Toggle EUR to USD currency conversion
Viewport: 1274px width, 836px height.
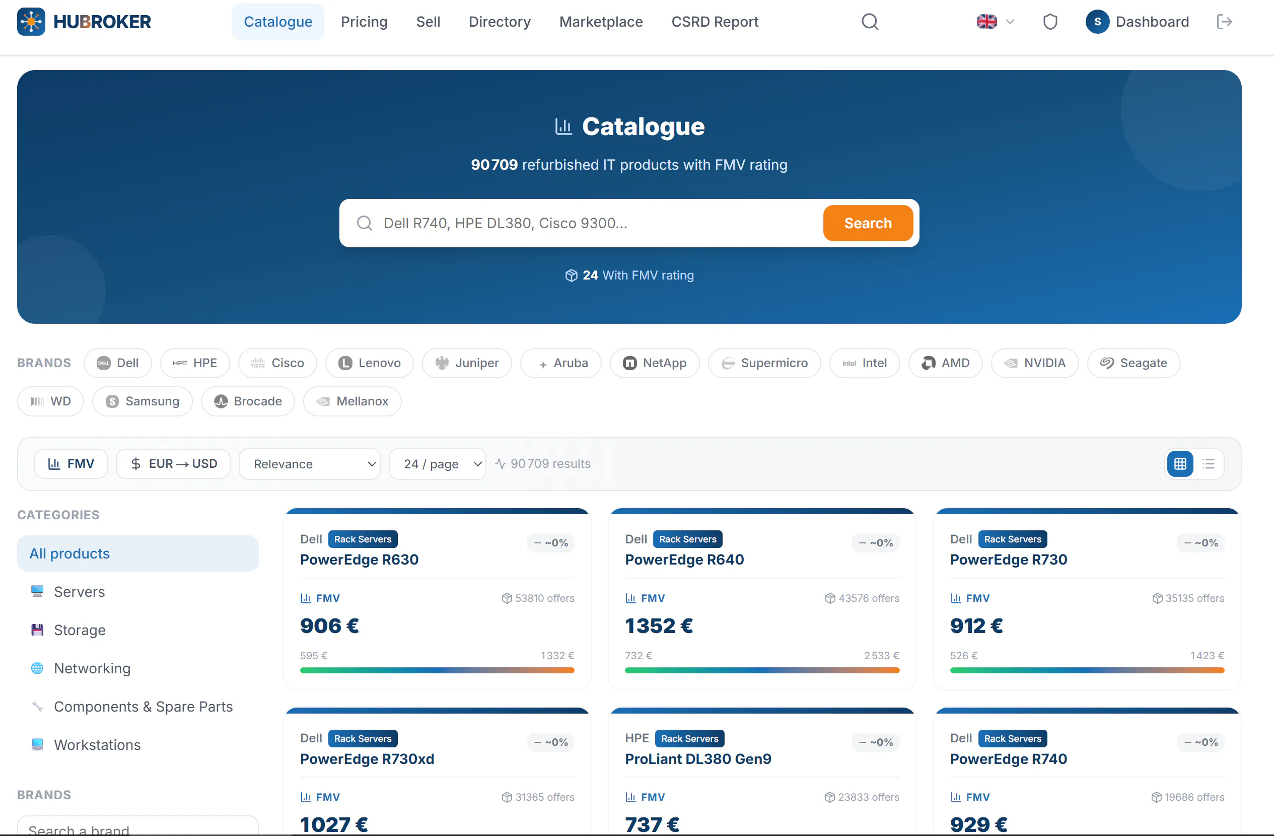[173, 464]
